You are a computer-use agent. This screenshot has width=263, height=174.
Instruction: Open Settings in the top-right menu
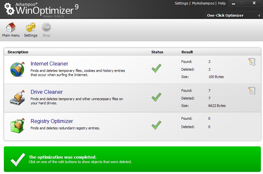pyautogui.click(x=181, y=3)
